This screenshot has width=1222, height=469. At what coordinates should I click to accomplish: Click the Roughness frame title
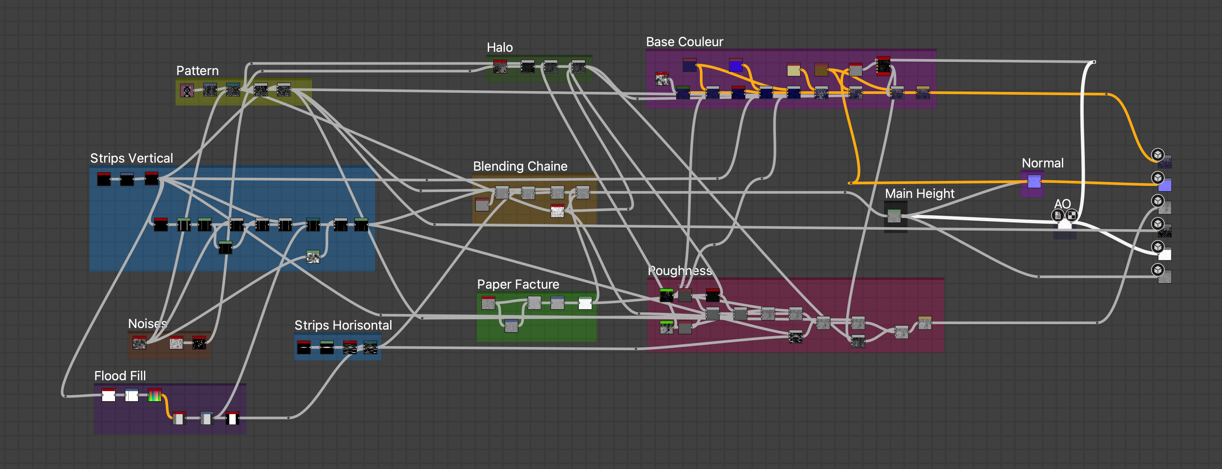[x=680, y=271]
